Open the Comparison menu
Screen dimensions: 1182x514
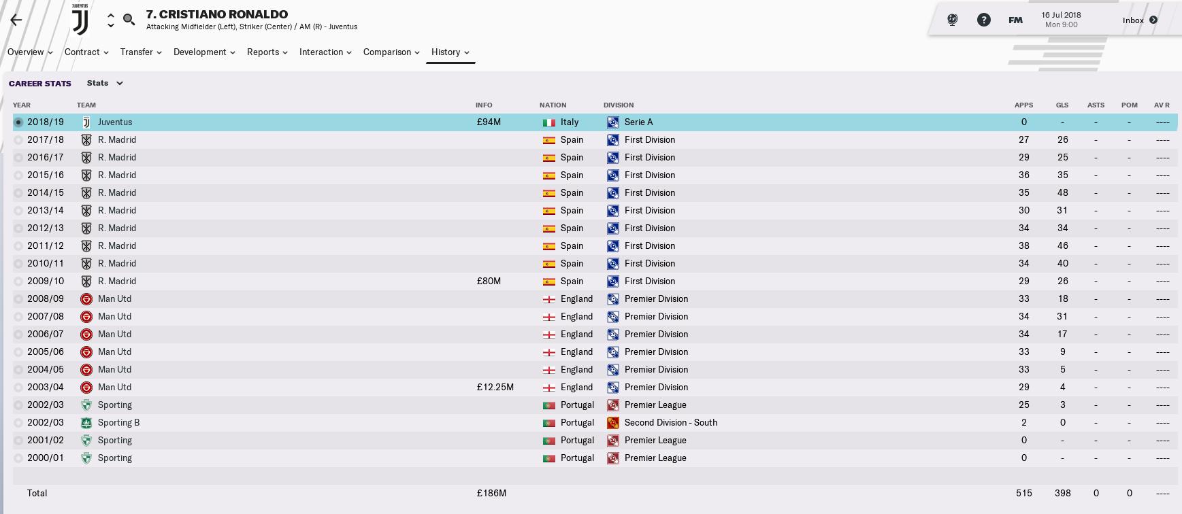pyautogui.click(x=391, y=52)
